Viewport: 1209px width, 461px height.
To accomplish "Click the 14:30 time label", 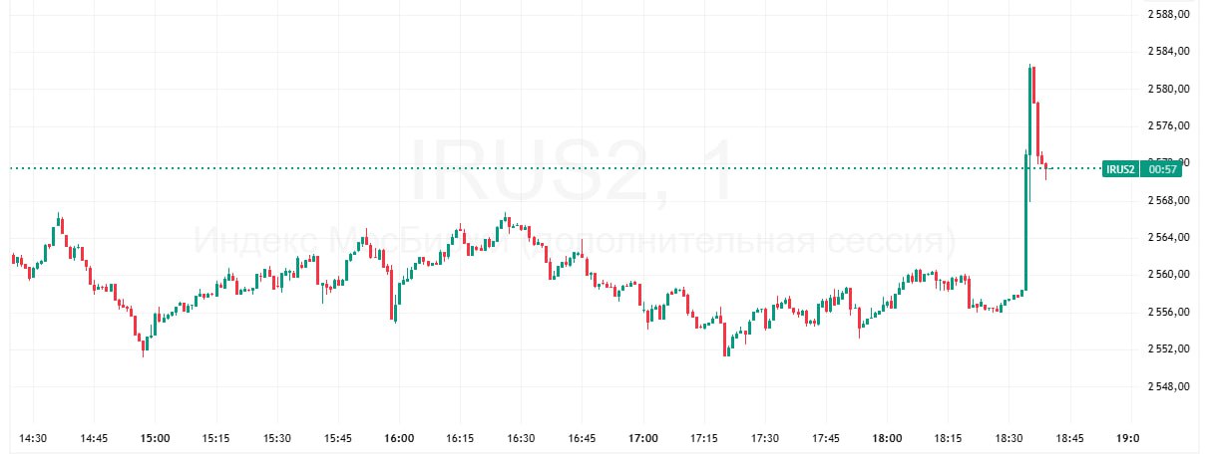I will (34, 438).
